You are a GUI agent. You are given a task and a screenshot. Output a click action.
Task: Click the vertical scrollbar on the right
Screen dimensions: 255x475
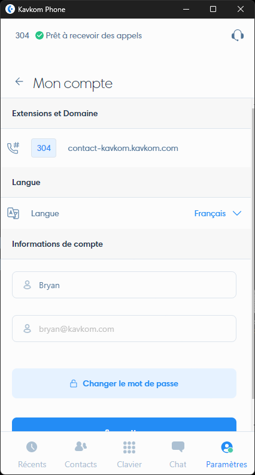(x=253, y=253)
